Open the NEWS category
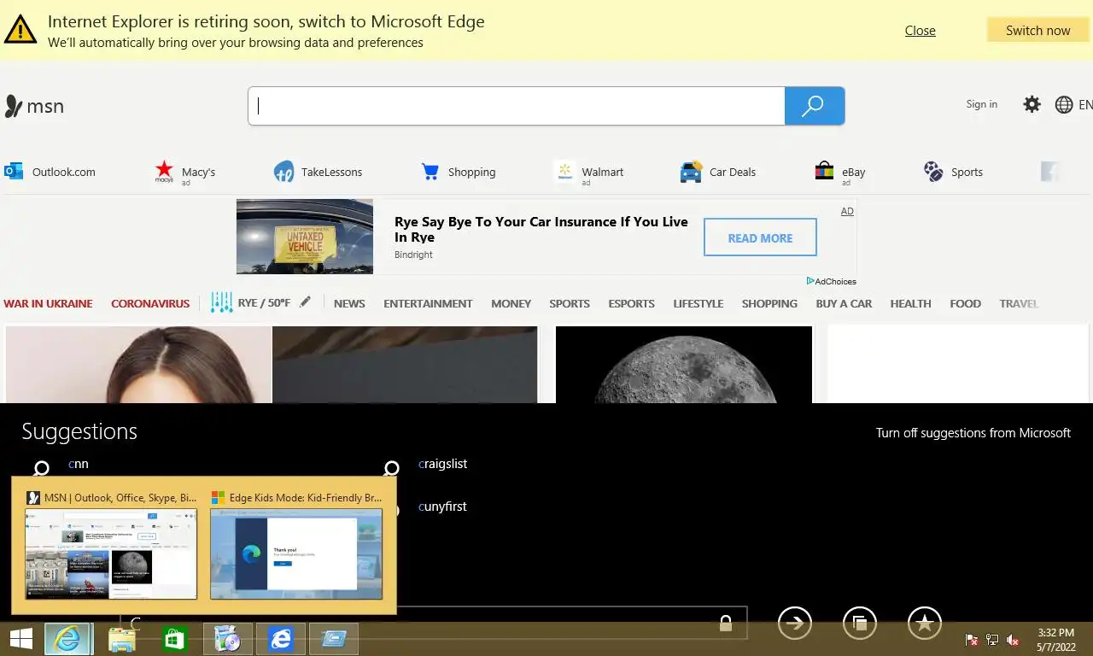This screenshot has width=1093, height=656. [x=349, y=303]
